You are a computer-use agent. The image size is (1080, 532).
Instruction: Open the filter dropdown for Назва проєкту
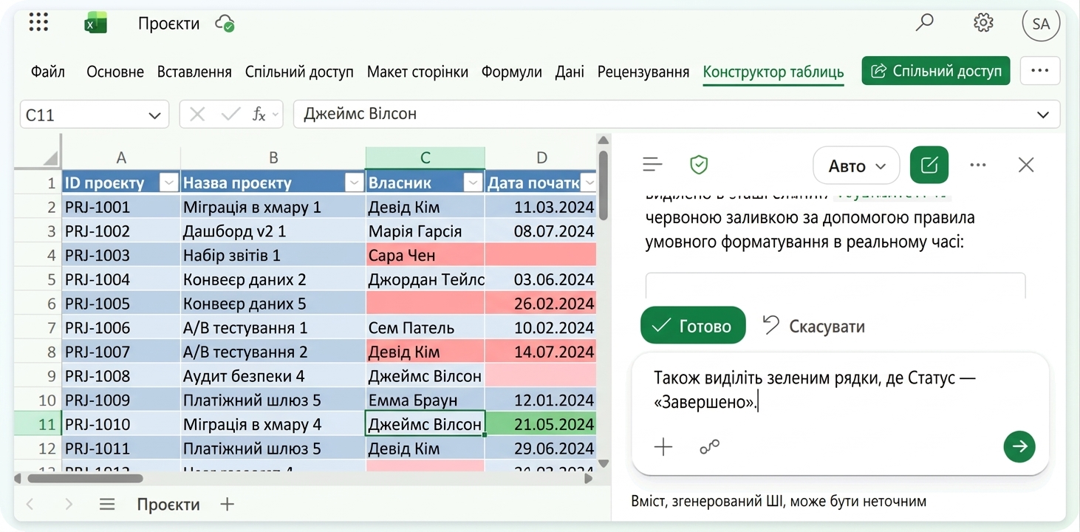(354, 183)
